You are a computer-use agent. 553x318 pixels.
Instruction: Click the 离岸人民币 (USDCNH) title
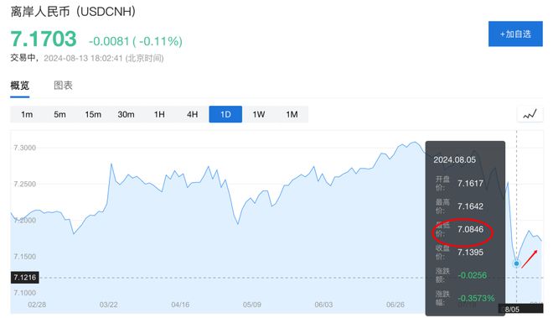tap(73, 12)
